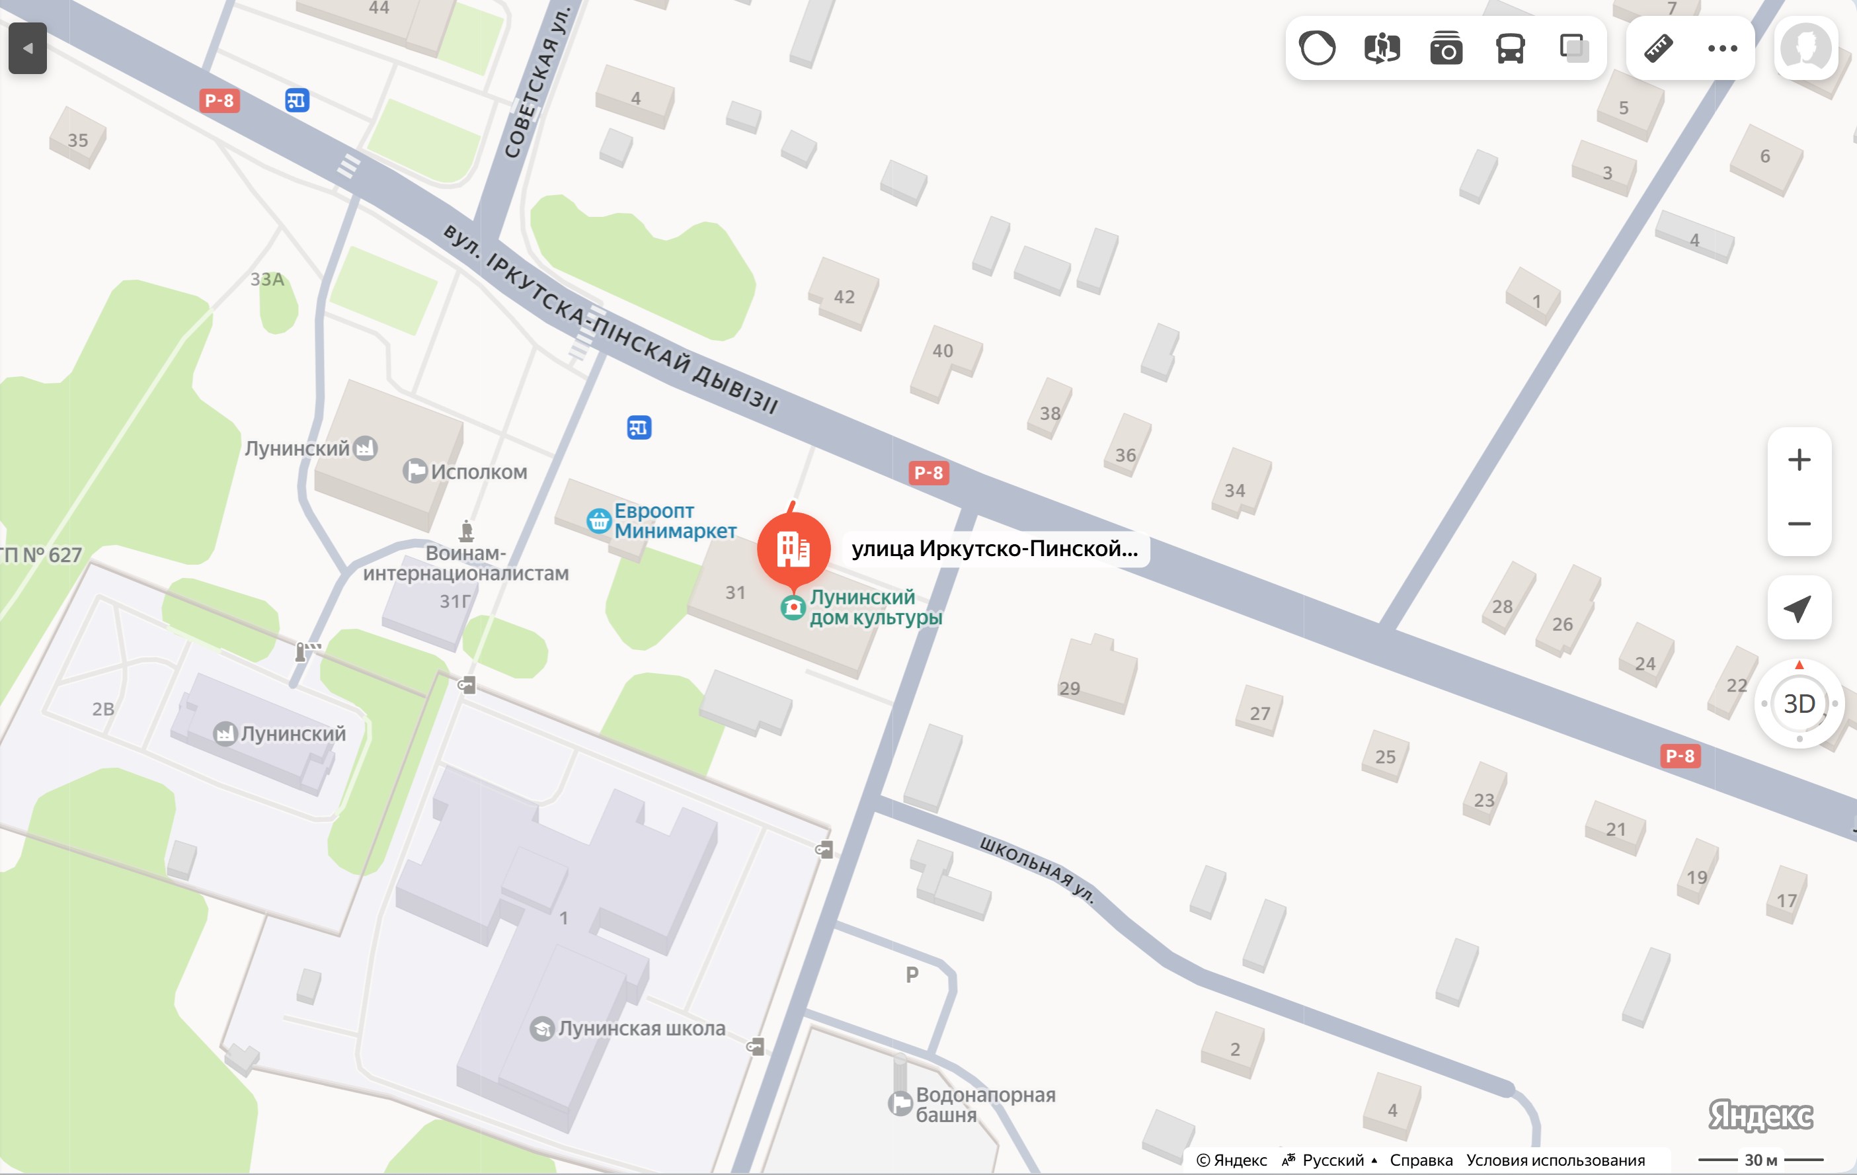Select the bus stop icon near Евроопт

639,427
